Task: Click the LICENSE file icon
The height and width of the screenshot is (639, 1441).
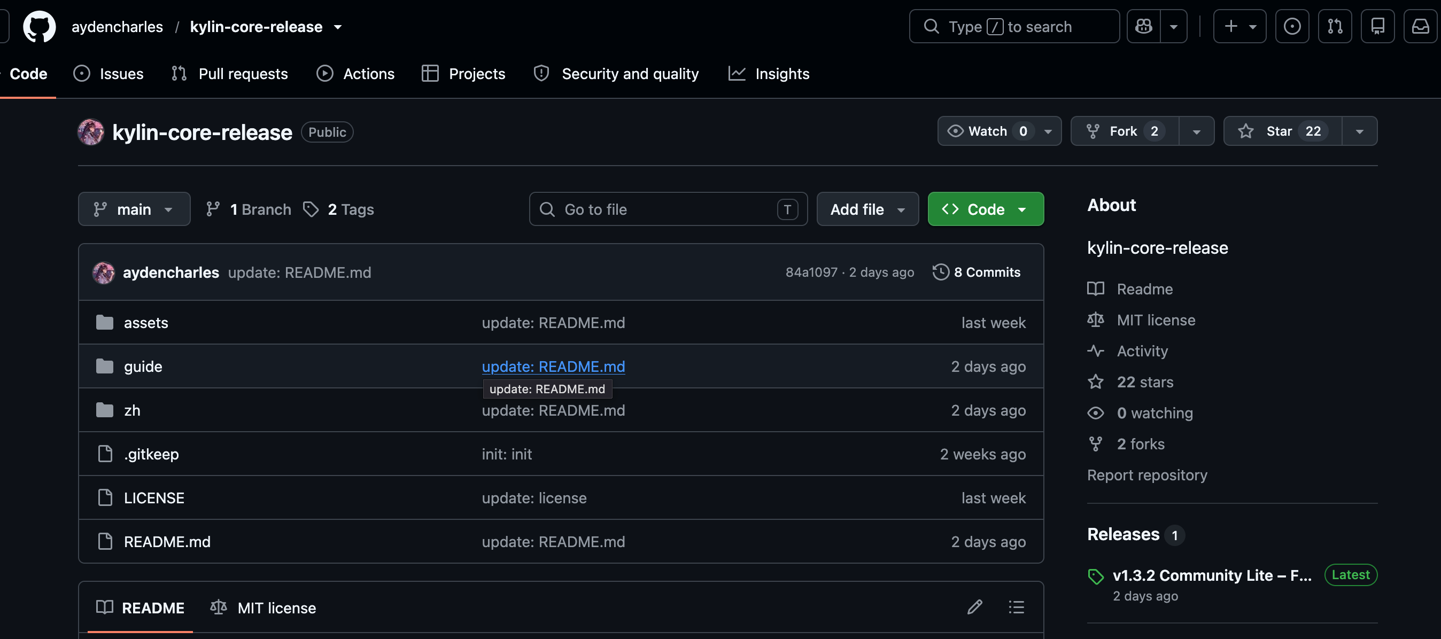Action: [x=105, y=497]
